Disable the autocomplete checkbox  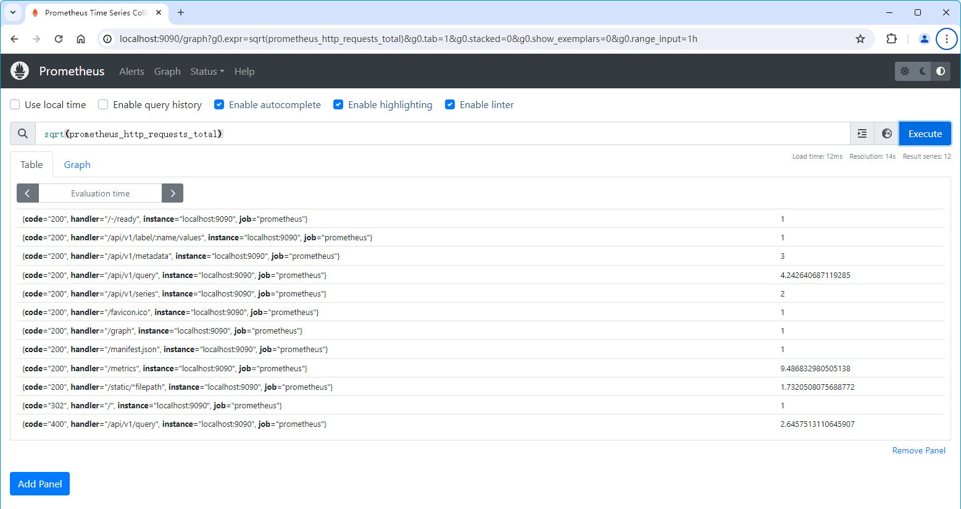(219, 104)
